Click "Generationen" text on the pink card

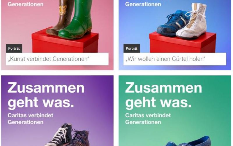pyautogui.click(x=26, y=4)
